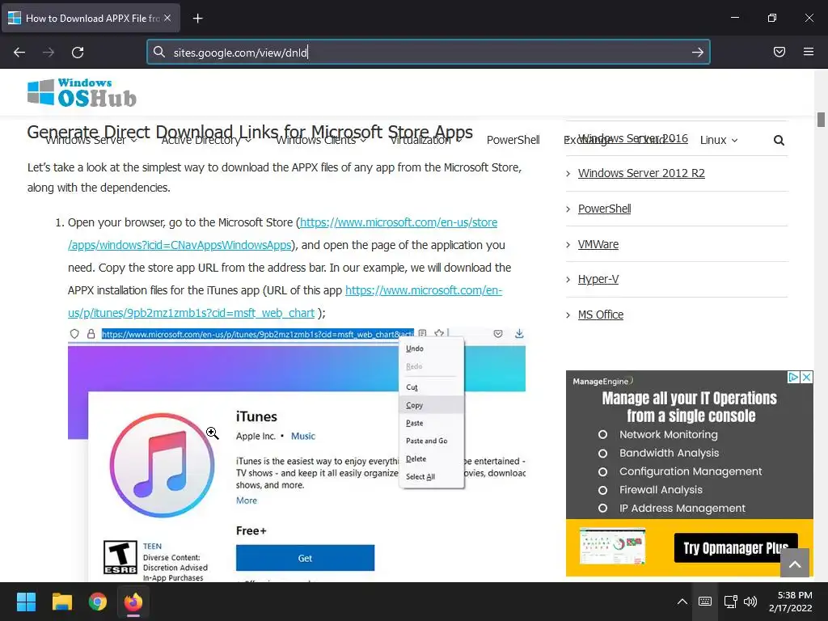Open the Firefox hamburger menu
The width and height of the screenshot is (828, 621).
pyautogui.click(x=809, y=52)
